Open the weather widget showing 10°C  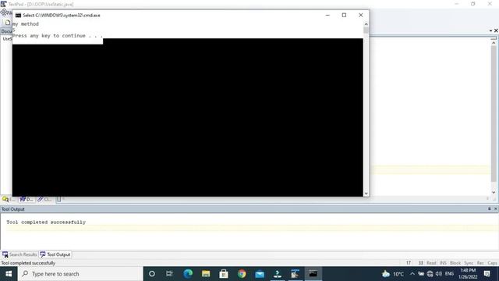pos(393,274)
